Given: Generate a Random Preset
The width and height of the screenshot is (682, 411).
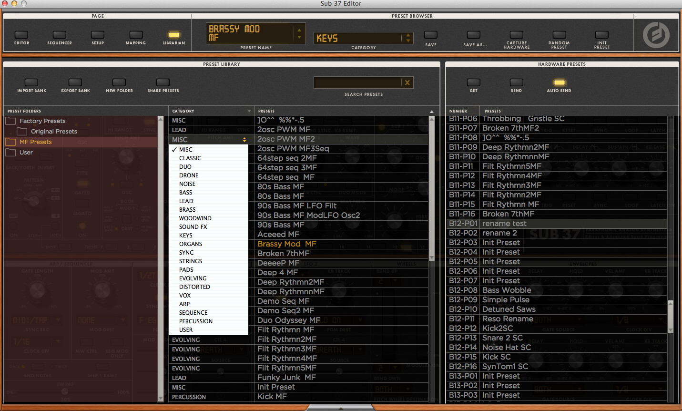Looking at the screenshot, I should (x=559, y=35).
